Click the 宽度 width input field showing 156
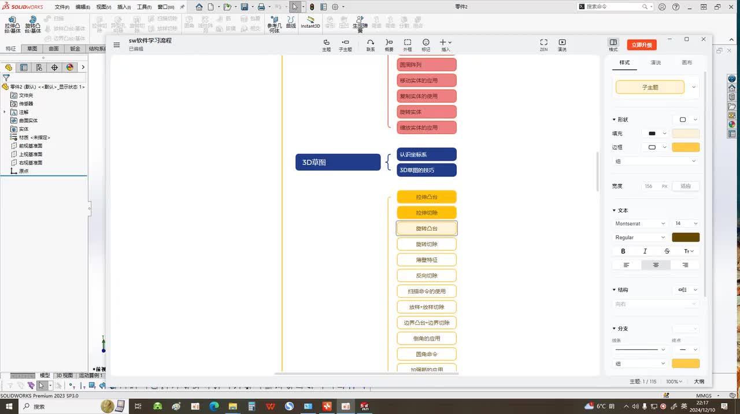 coord(656,186)
